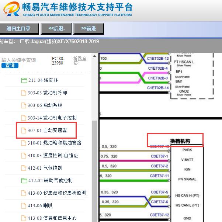Click the 303-14 发动机电子控制 document icon
This screenshot has width=222, height=222.
(x=24, y=118)
